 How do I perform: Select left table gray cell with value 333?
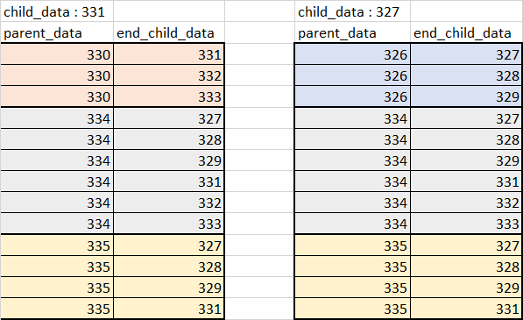pyautogui.click(x=169, y=224)
